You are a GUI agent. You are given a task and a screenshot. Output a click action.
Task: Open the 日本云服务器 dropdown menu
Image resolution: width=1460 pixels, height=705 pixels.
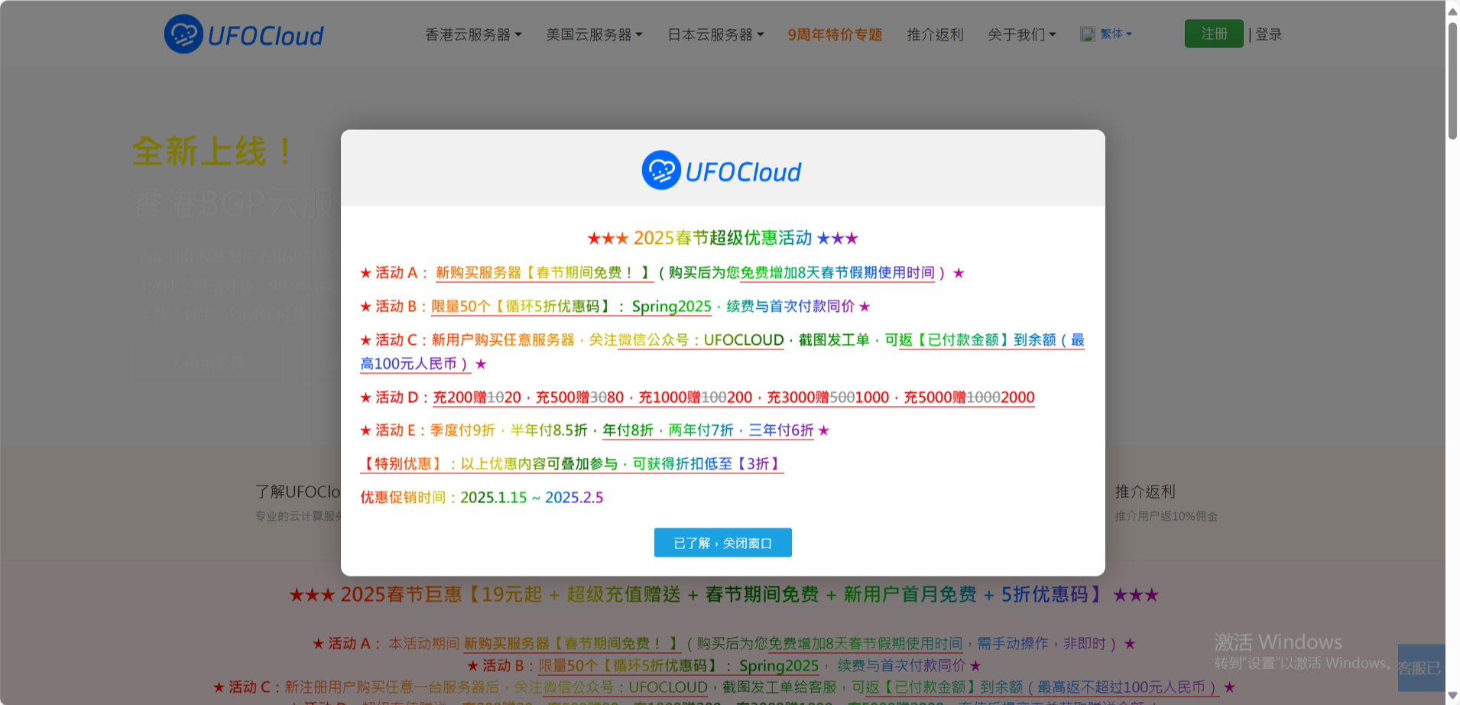[715, 34]
